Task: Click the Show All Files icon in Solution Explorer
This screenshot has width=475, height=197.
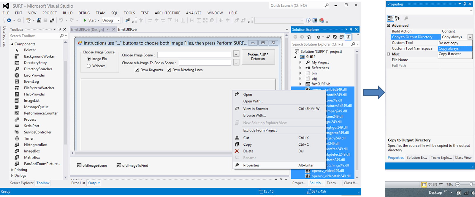Action: 348,37
